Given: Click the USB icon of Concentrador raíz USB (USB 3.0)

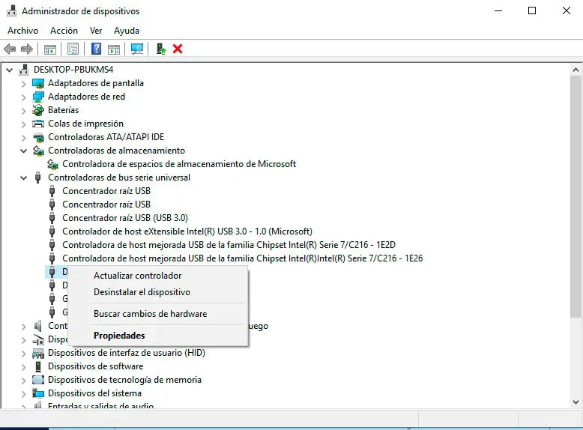Looking at the screenshot, I should [52, 218].
